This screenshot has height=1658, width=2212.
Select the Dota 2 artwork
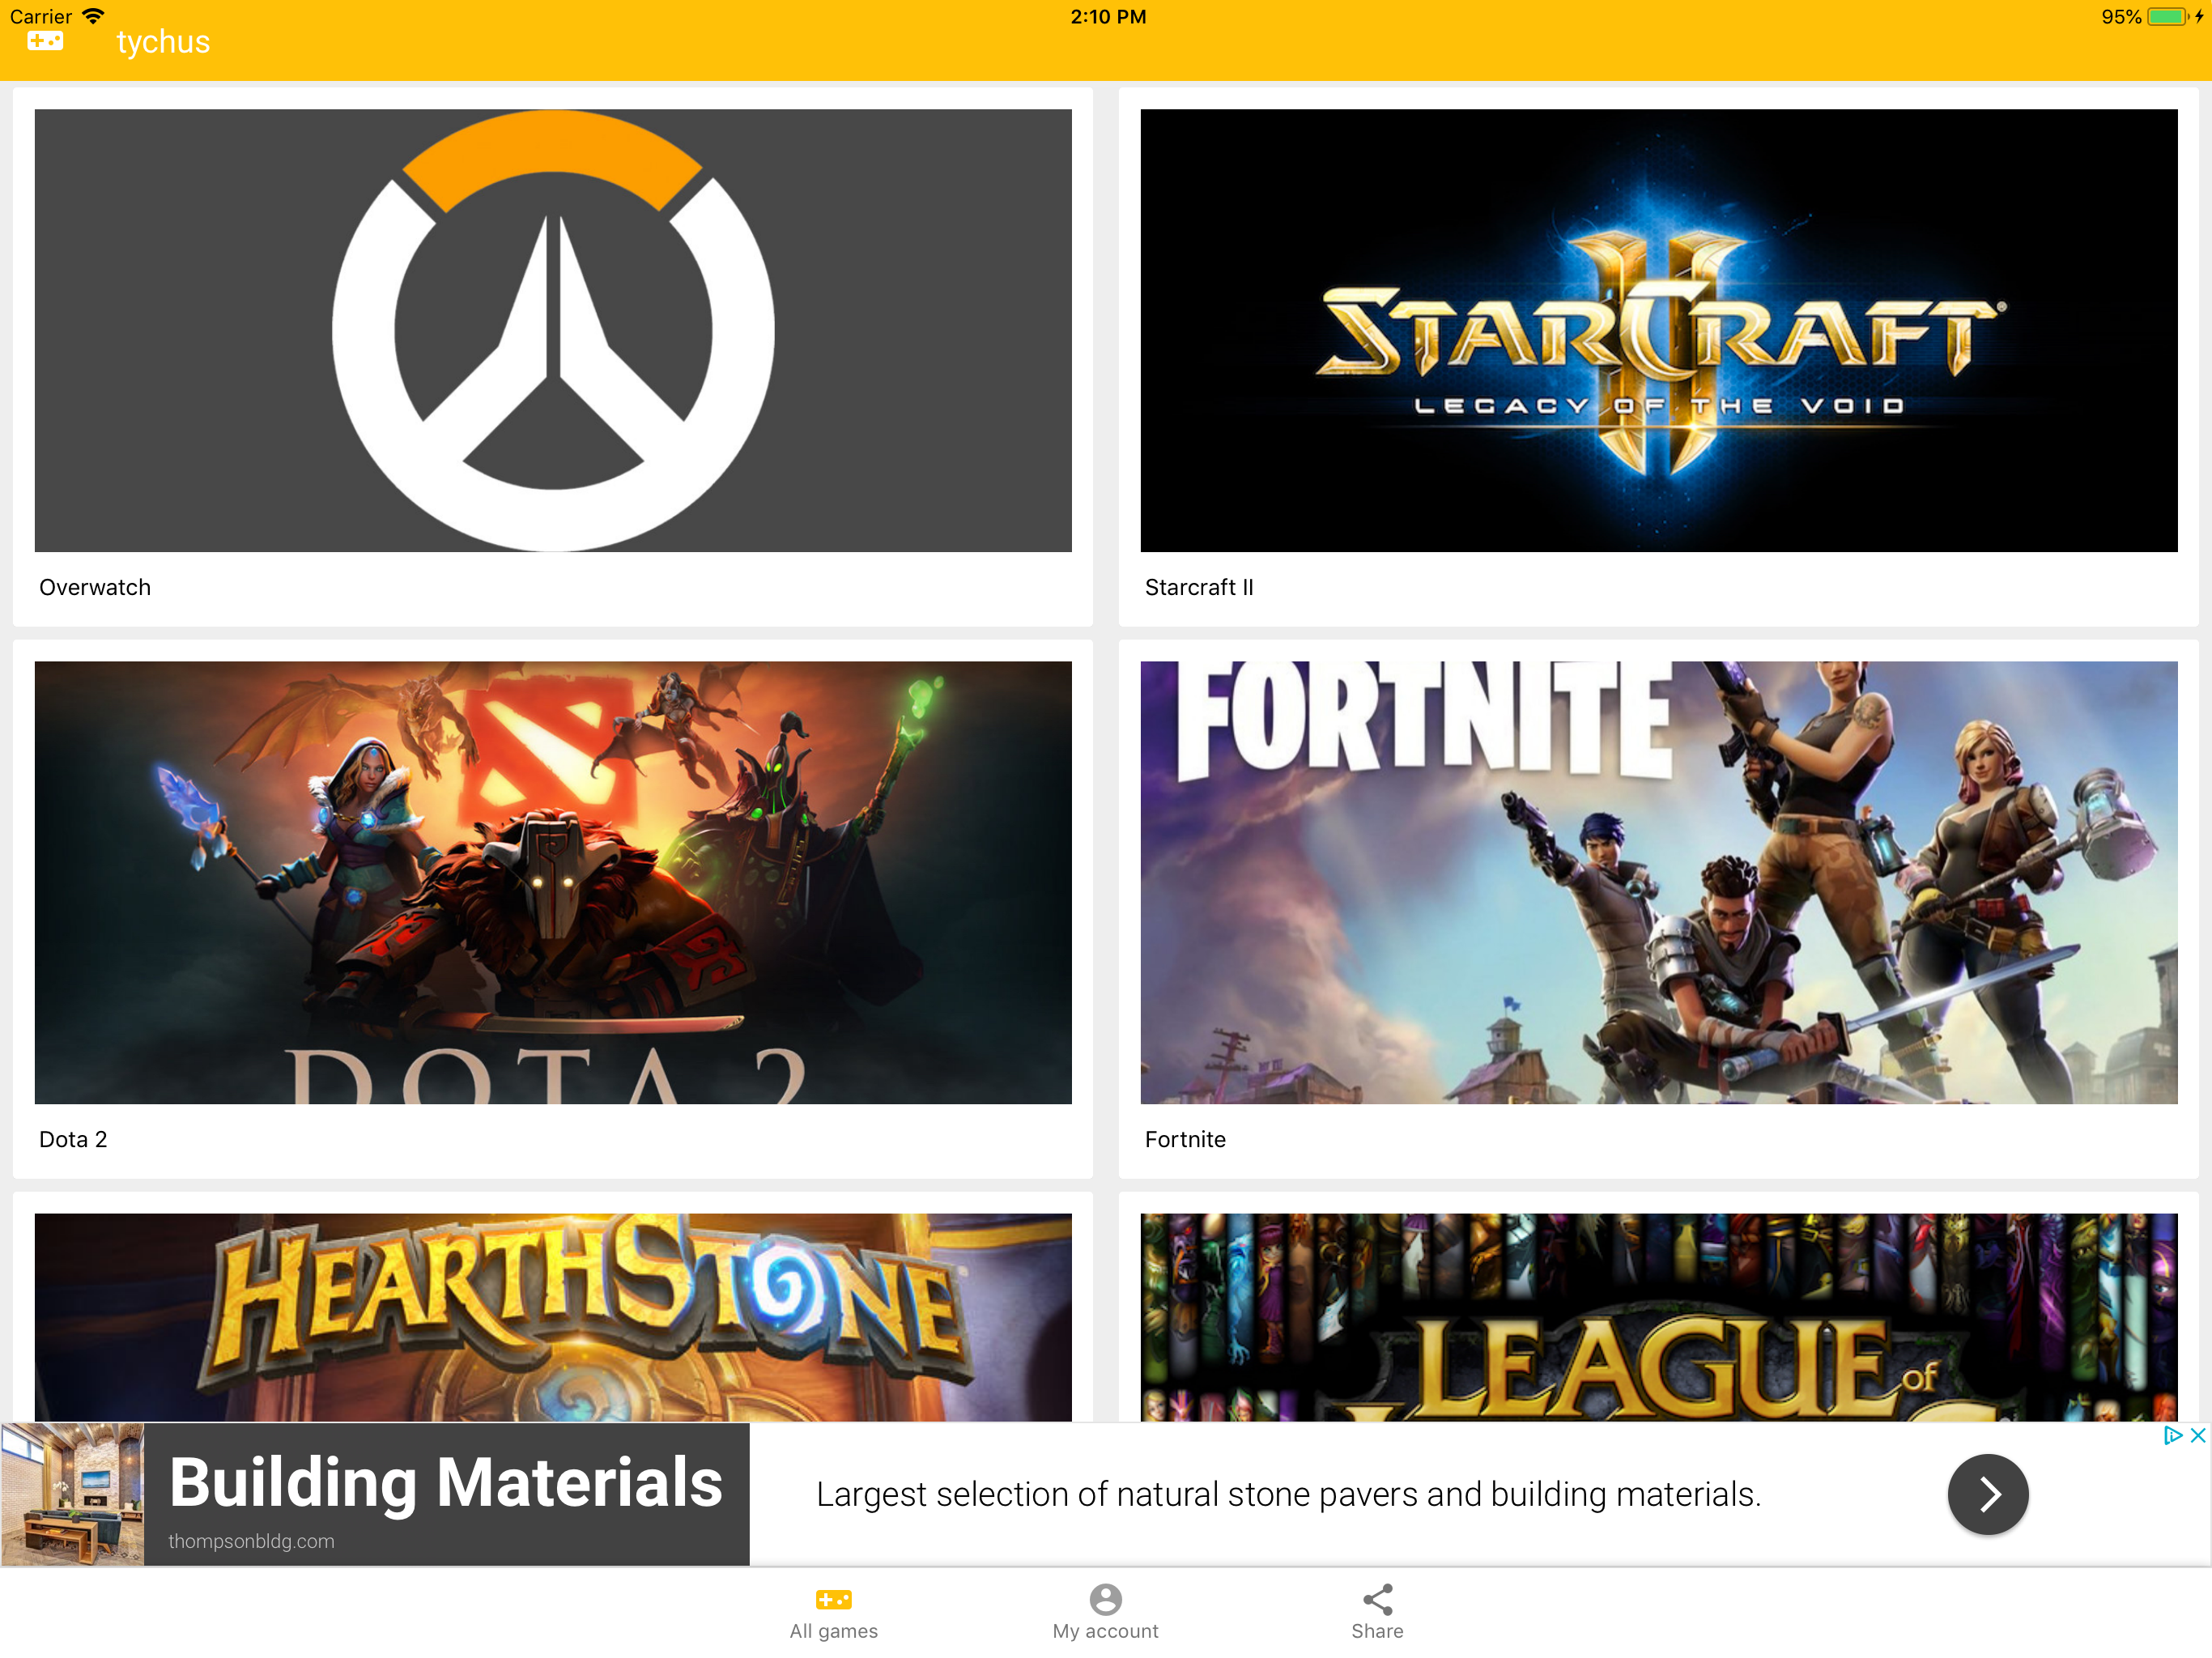(553, 882)
